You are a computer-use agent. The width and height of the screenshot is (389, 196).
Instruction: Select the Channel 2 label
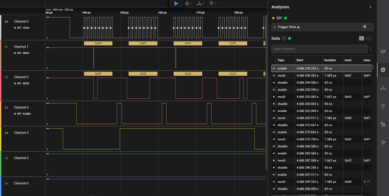click(21, 77)
